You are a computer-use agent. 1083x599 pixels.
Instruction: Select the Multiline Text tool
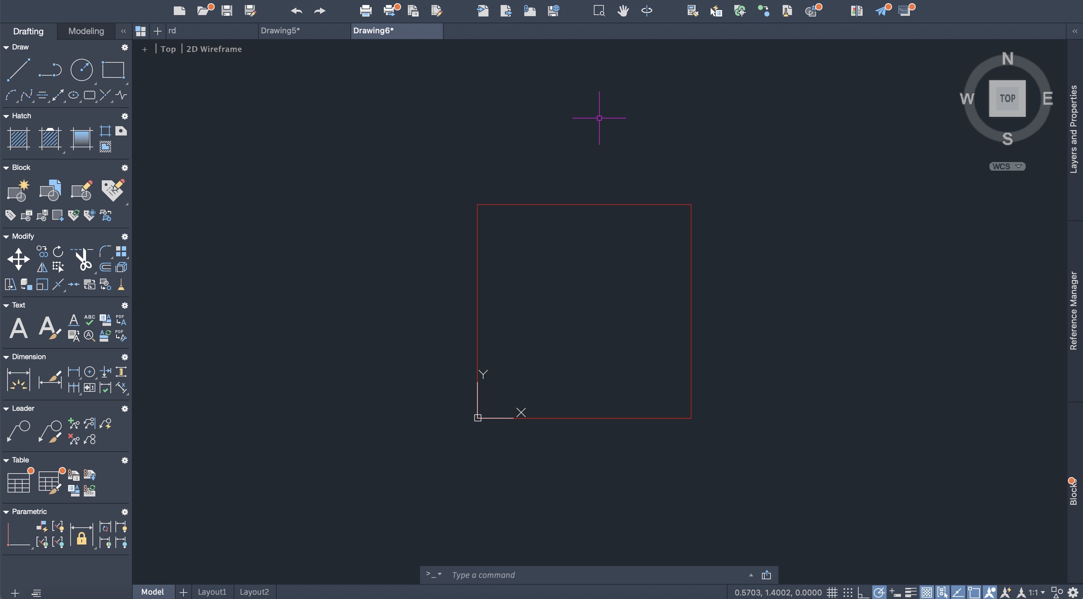(x=19, y=328)
